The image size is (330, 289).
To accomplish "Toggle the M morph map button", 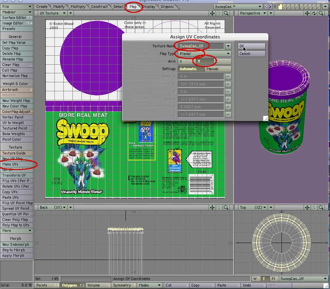I will pos(273,279).
